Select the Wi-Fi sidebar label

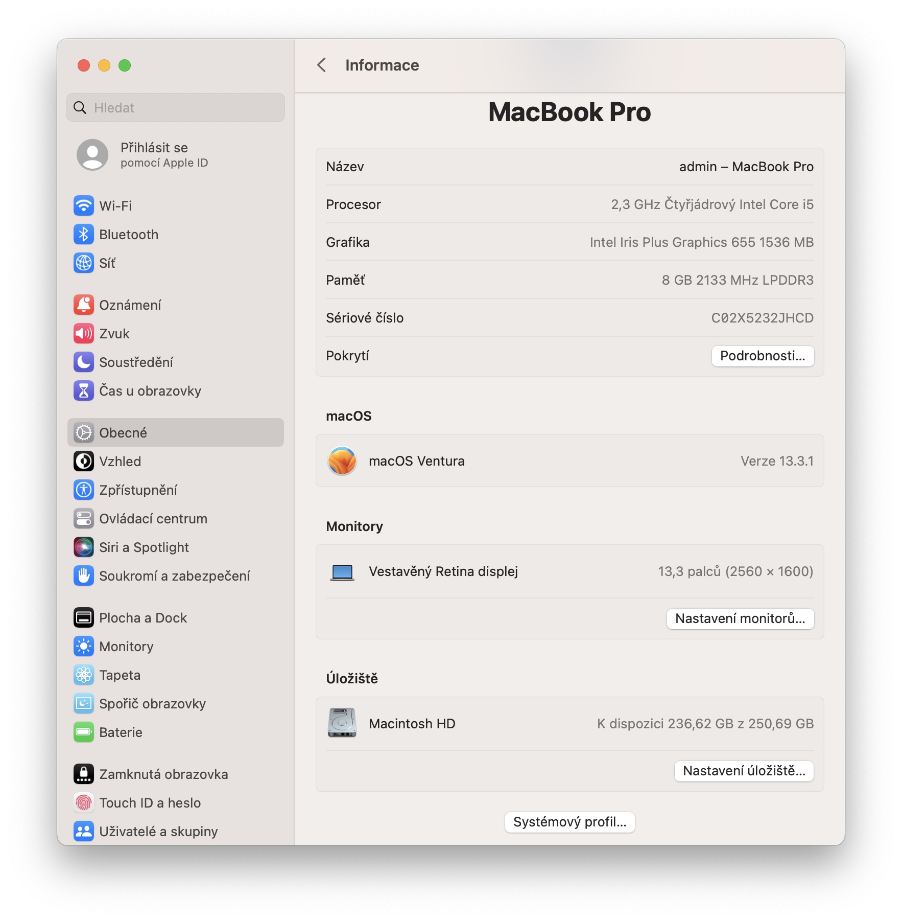tap(116, 206)
